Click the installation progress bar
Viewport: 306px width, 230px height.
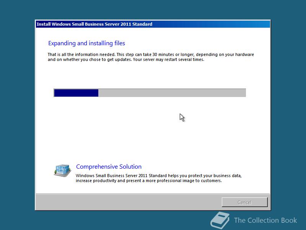click(x=150, y=93)
